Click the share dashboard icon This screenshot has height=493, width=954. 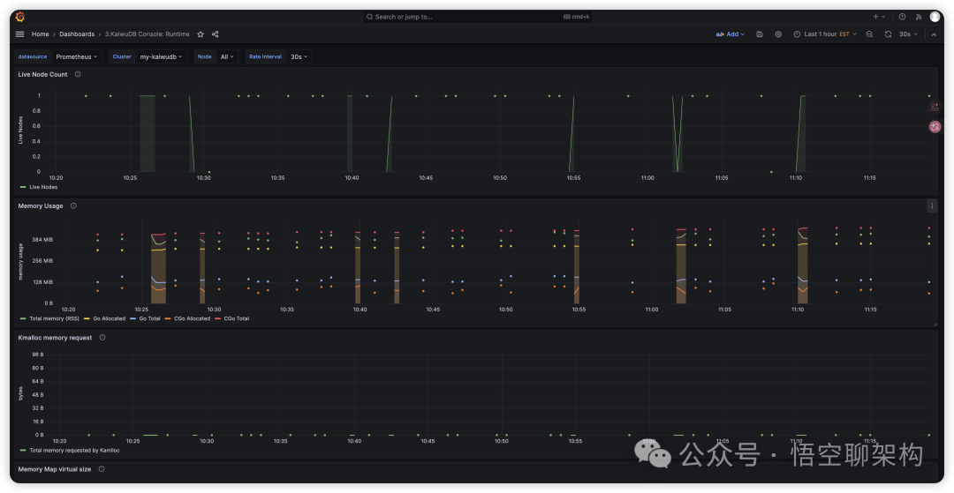pyautogui.click(x=216, y=34)
